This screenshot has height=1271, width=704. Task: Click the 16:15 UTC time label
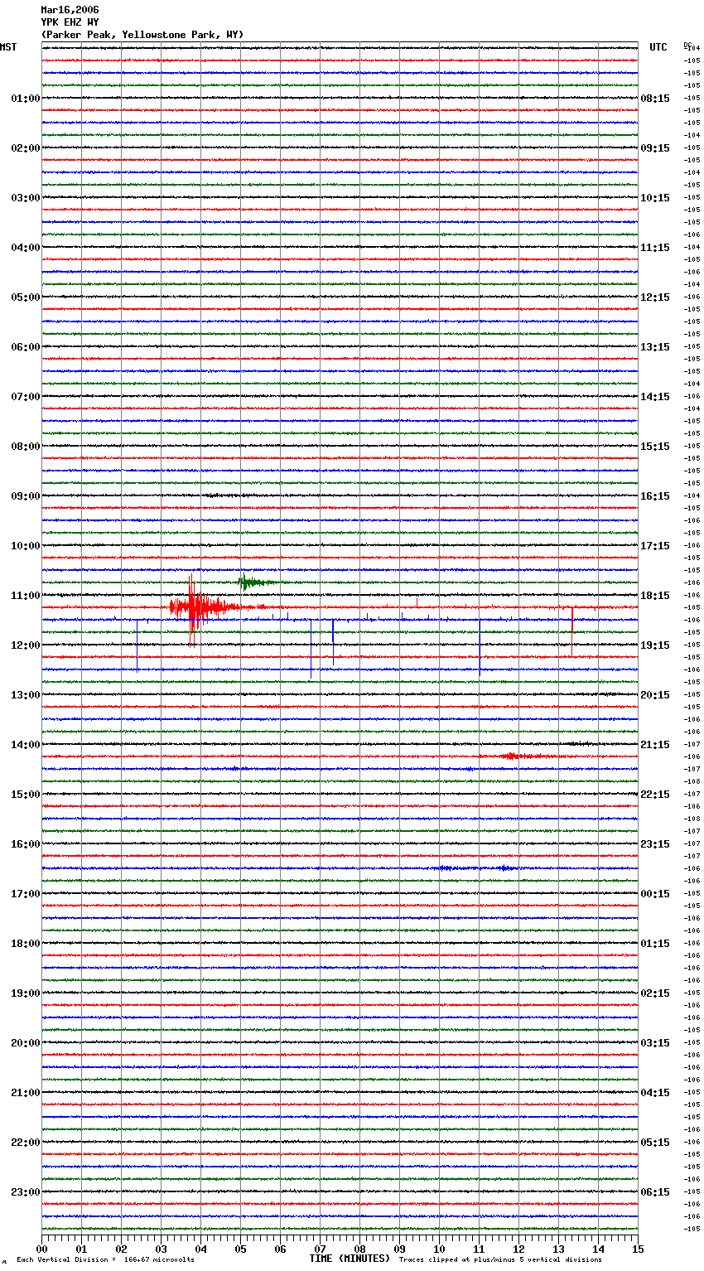(x=655, y=496)
